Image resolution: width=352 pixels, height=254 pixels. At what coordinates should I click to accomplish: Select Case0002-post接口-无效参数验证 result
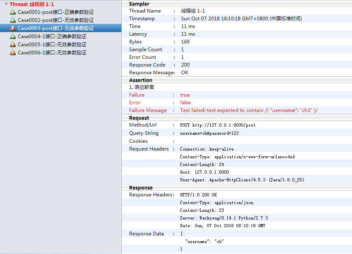(x=56, y=20)
